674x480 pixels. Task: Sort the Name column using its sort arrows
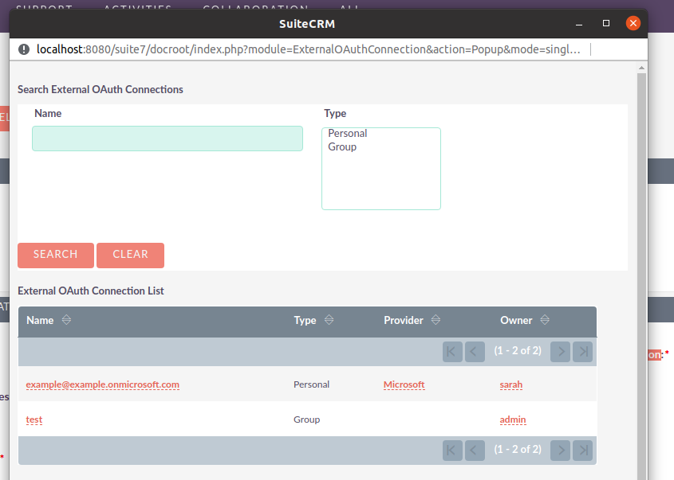(65, 320)
